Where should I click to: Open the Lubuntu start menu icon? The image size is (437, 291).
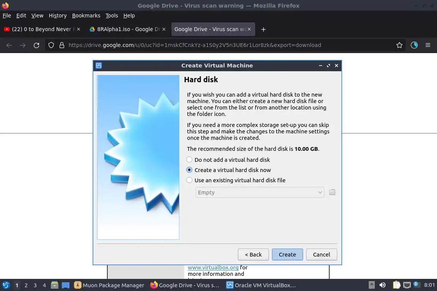coord(6,285)
